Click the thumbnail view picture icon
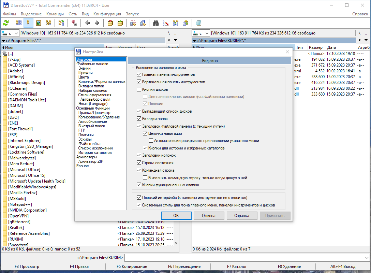This screenshot has height=273, width=371. click(x=38, y=23)
